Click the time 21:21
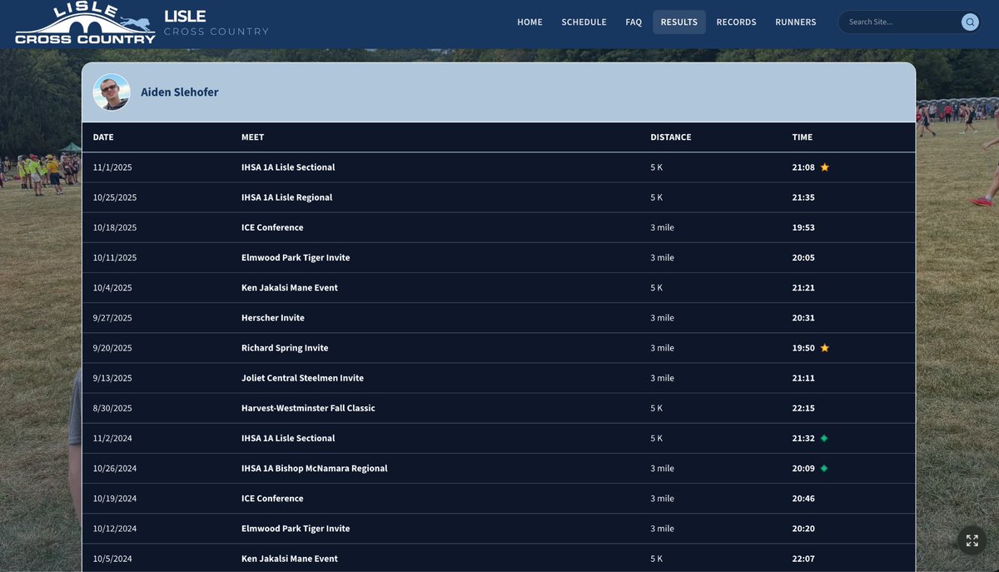 click(803, 287)
